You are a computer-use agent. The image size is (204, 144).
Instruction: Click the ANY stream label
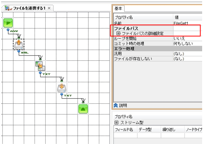point(14,31)
